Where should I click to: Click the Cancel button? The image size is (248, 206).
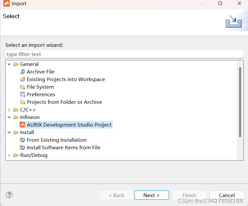tap(227, 195)
